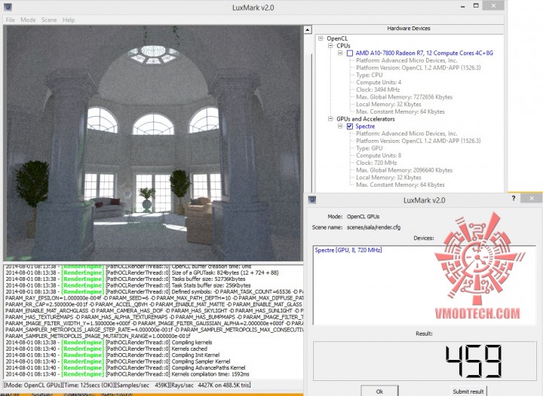Click the 'Type: CPU' row

(x=369, y=75)
